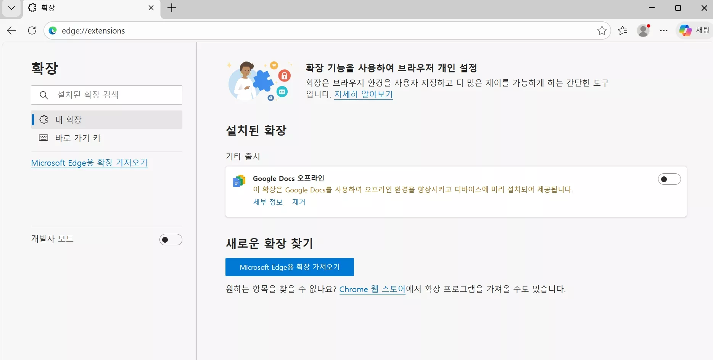Click 제거 to remove Google Docs 오프라인
The image size is (713, 360).
point(298,202)
